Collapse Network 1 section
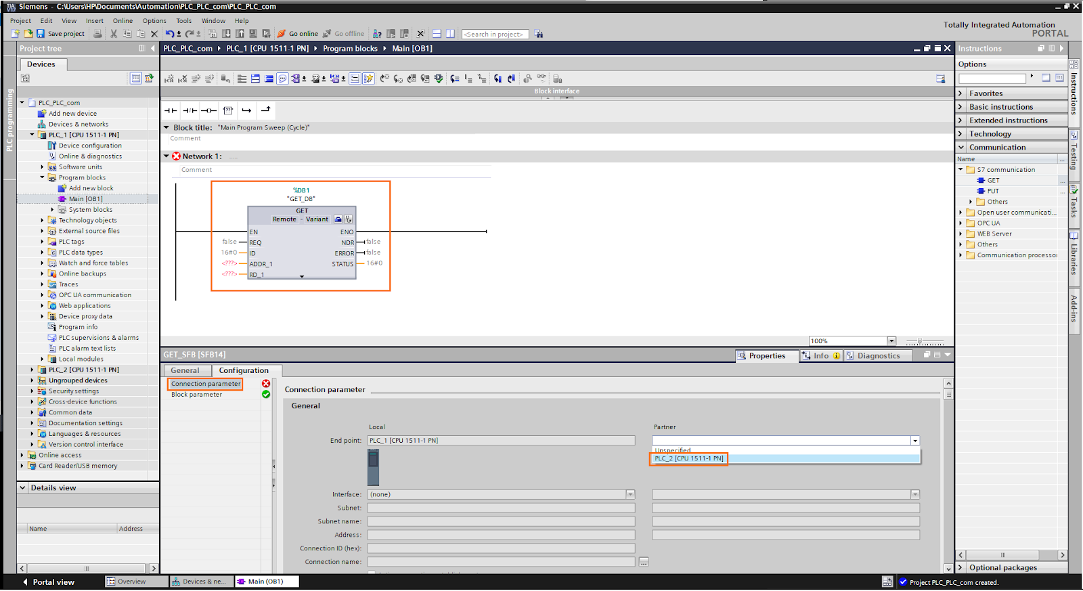Image resolution: width=1083 pixels, height=591 pixels. (167, 156)
